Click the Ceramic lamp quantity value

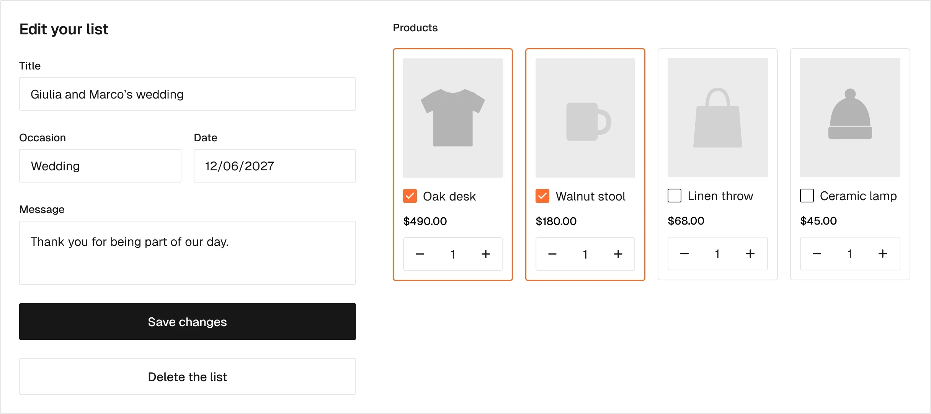[x=850, y=254]
